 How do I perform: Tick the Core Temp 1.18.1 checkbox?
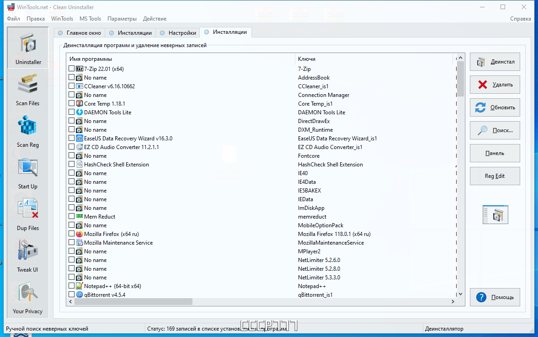71,103
